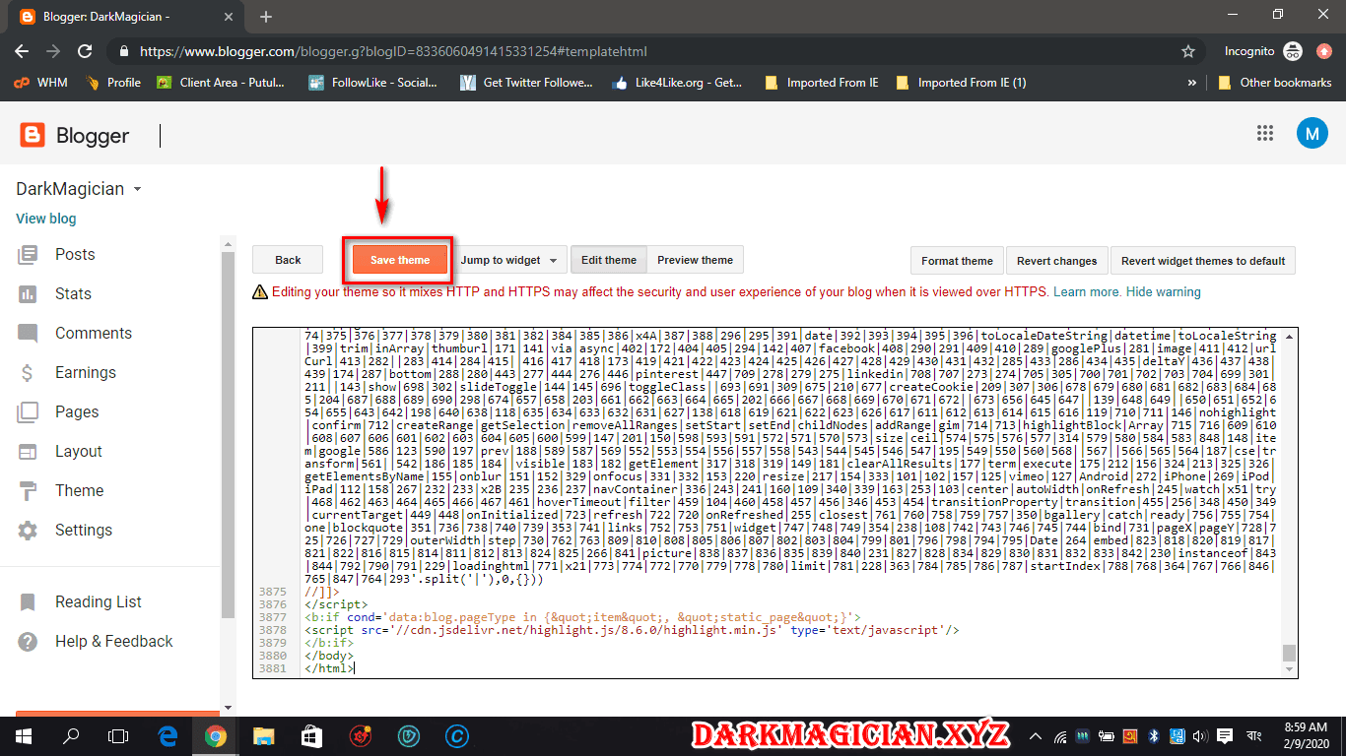
Task: Click code line 3881 closing html tag
Action: coord(329,668)
